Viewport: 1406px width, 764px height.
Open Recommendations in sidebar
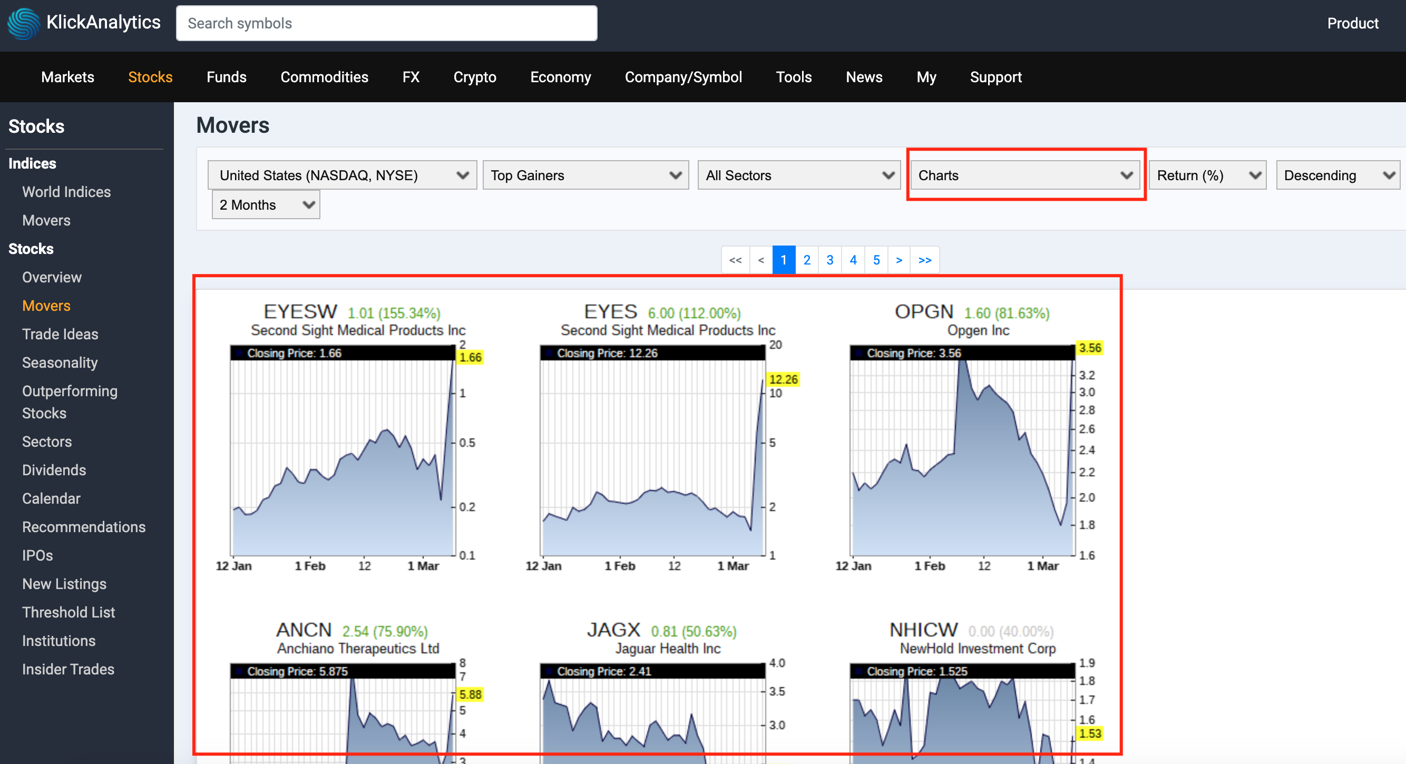pyautogui.click(x=84, y=526)
